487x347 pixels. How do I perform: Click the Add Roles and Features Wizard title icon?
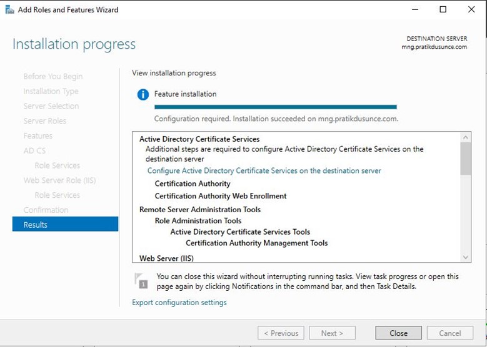[x=9, y=9]
